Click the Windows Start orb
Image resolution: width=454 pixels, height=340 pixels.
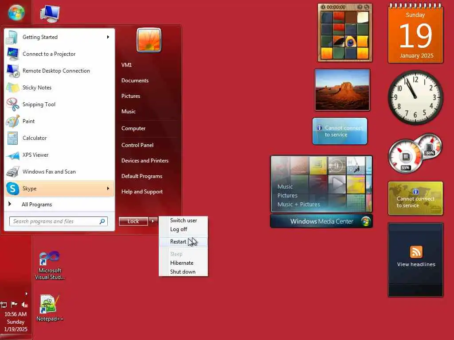click(16, 13)
